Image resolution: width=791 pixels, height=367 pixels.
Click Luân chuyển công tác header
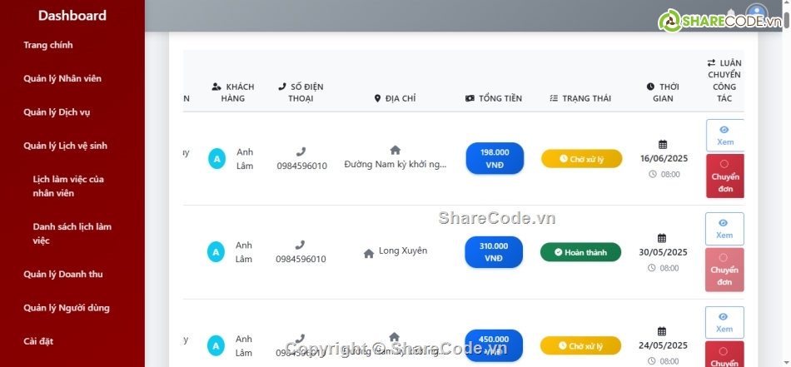coord(724,81)
